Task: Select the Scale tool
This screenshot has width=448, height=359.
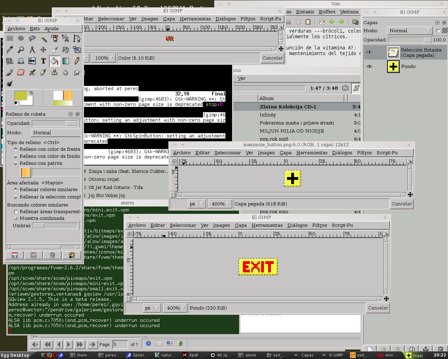Action: click(77, 49)
